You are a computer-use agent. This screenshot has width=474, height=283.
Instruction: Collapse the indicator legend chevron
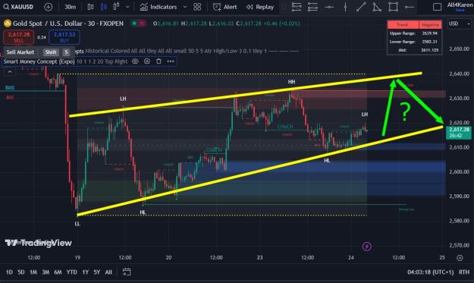[x=10, y=71]
